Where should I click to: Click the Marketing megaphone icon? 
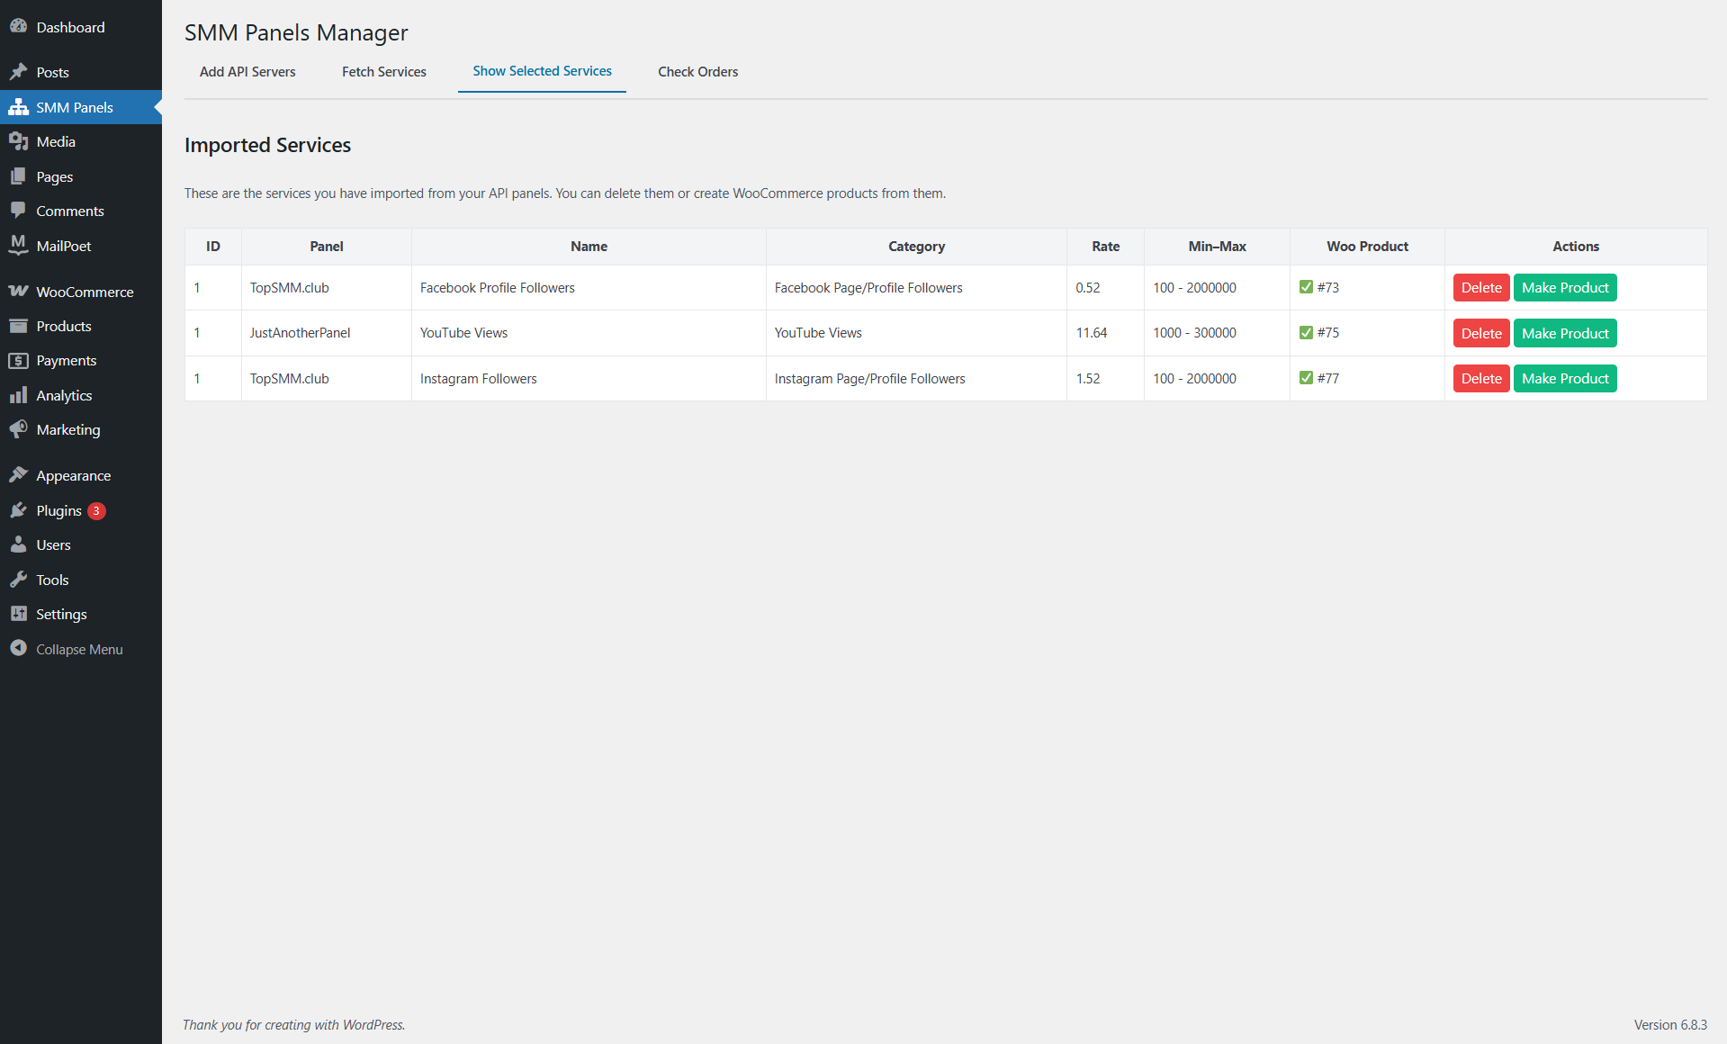(18, 429)
